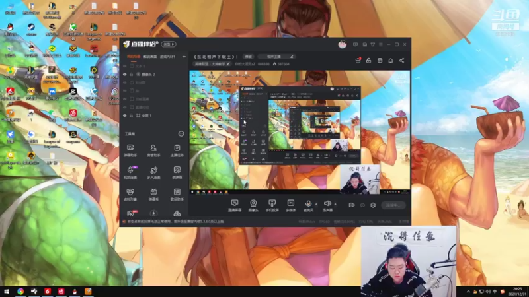Open Chrome from the taskbar
The width and height of the screenshot is (529, 297).
point(20,292)
